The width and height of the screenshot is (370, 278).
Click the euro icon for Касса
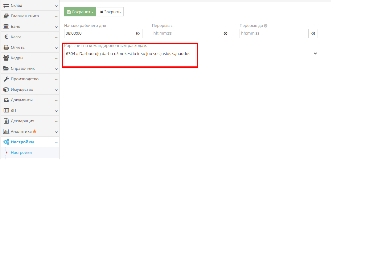[x=6, y=37]
